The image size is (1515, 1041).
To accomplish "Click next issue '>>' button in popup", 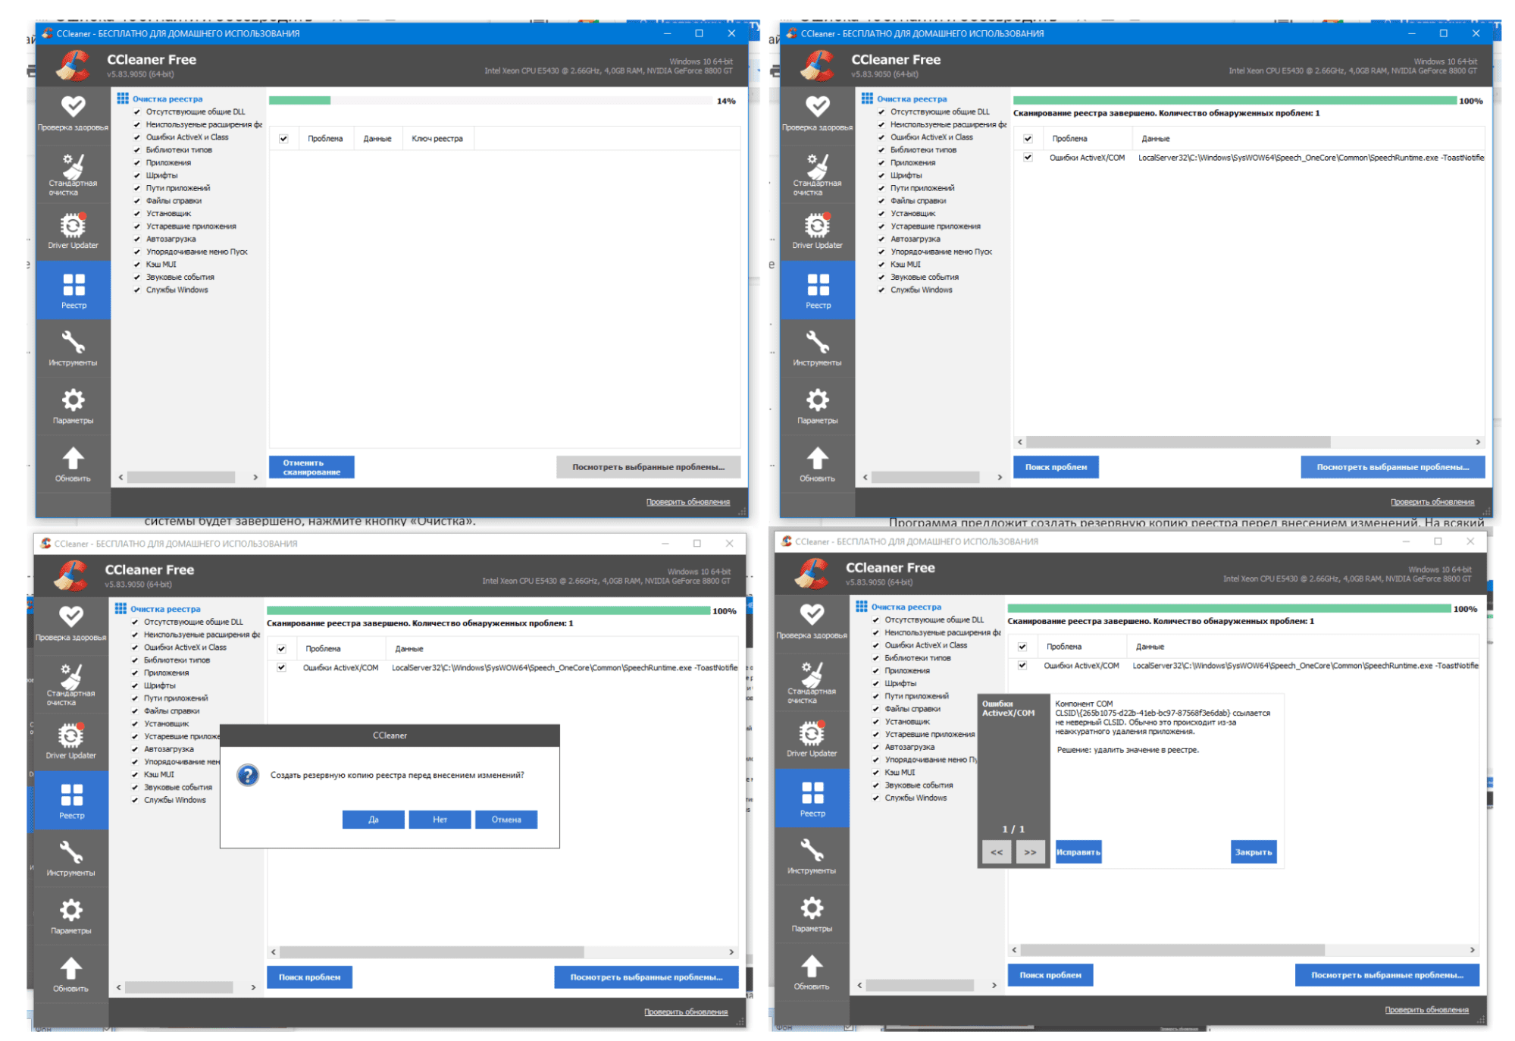I will pyautogui.click(x=1030, y=852).
